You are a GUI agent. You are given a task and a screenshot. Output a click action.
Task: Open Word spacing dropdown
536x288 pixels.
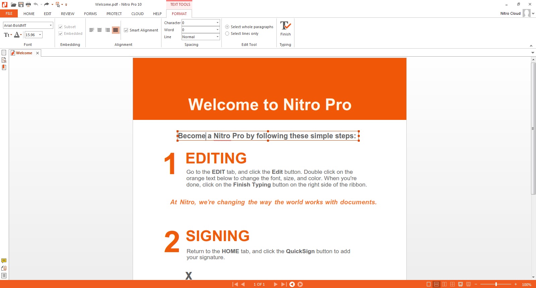217,30
